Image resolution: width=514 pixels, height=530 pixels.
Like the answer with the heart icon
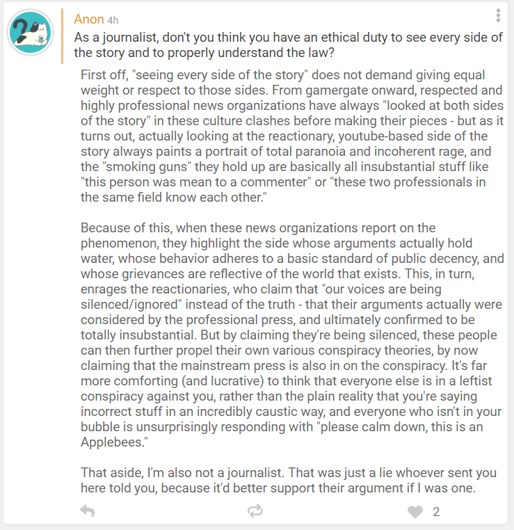pos(415,512)
